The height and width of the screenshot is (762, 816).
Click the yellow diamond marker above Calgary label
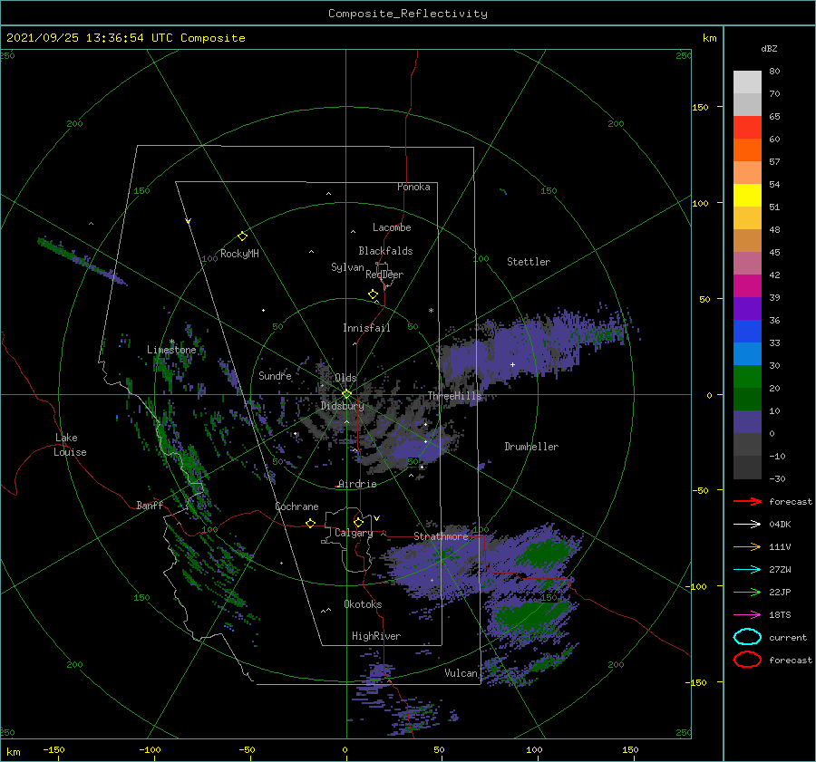[358, 522]
